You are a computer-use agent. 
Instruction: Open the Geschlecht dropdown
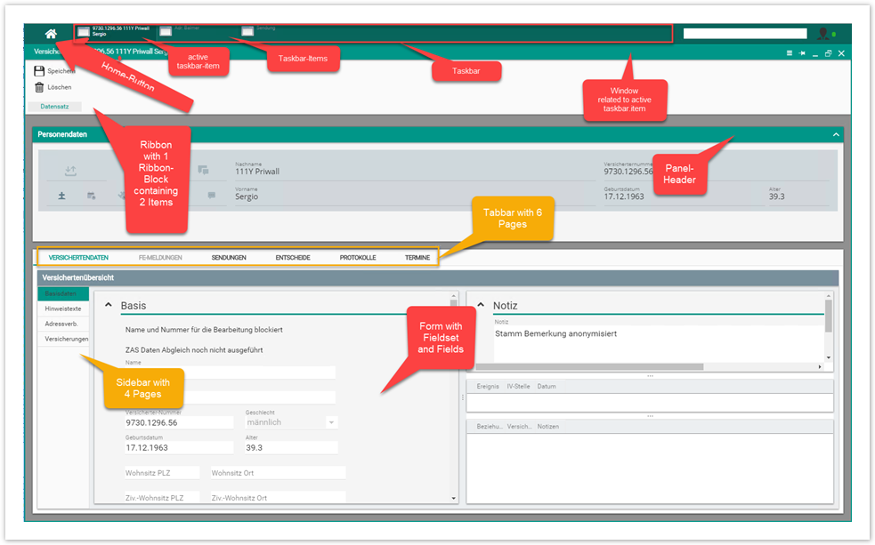tap(332, 422)
